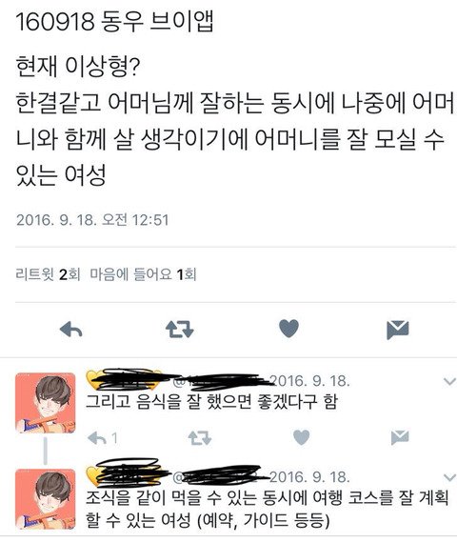457x543 pixels.
Task: Expand options chevron on second reply
Action: click(x=449, y=477)
